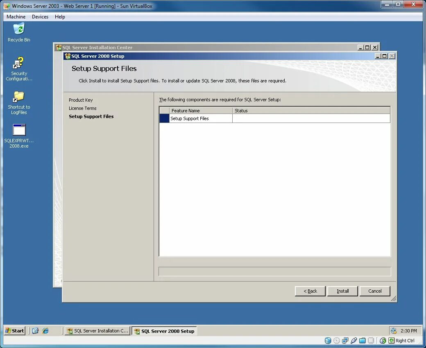Select the Security Configuration Wizard desktop shortcut
The height and width of the screenshot is (348, 426).
point(19,68)
